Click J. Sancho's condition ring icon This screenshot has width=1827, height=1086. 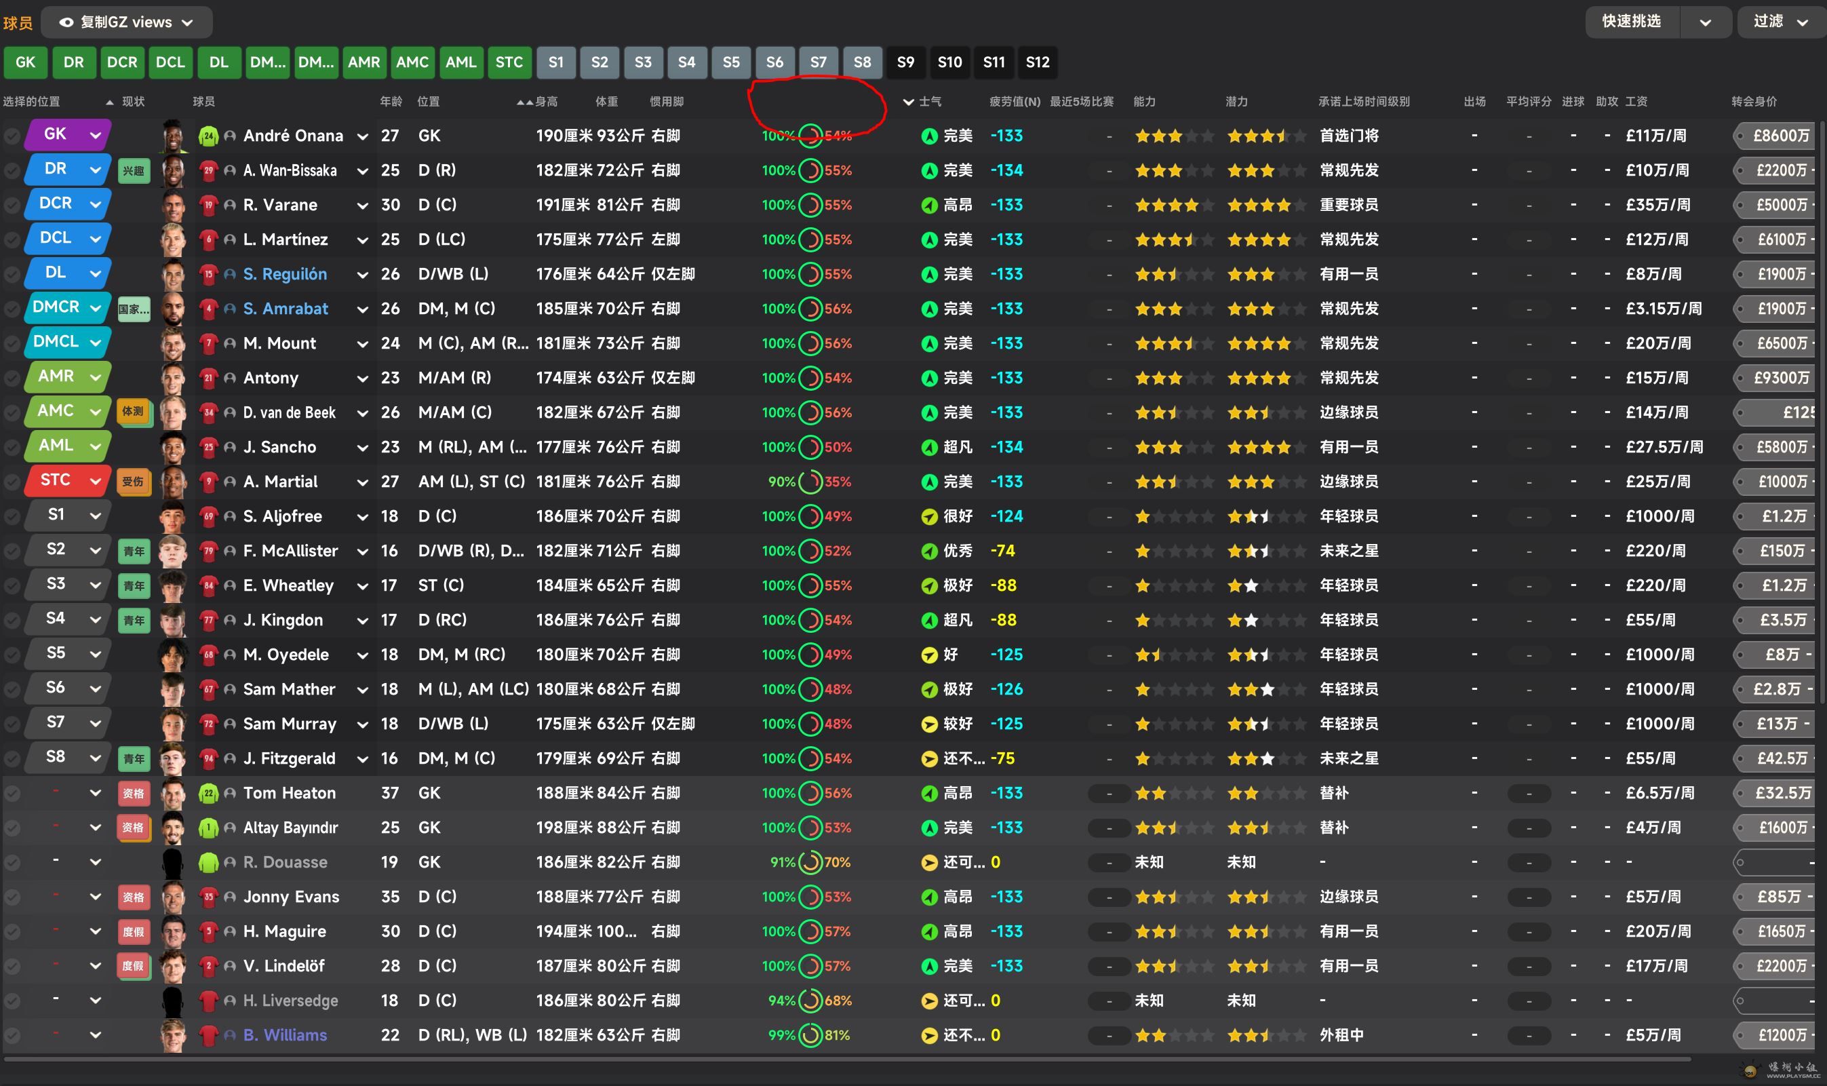810,447
